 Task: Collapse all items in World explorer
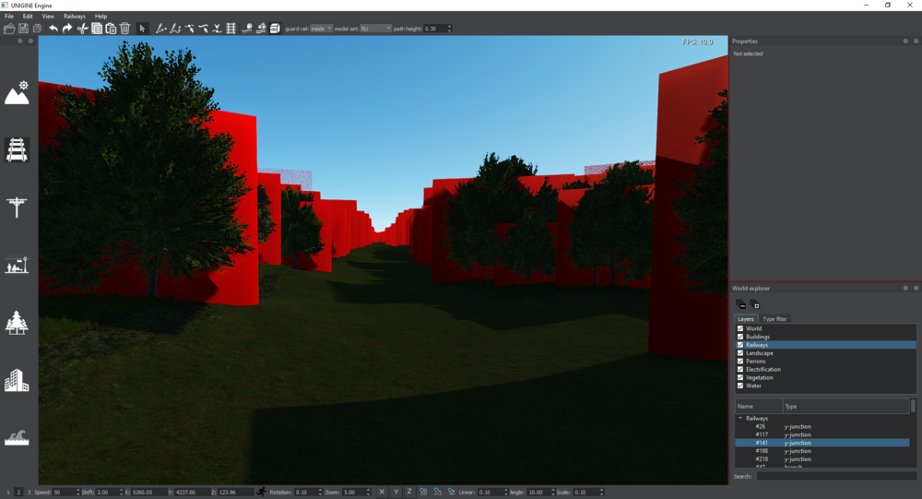click(x=741, y=304)
